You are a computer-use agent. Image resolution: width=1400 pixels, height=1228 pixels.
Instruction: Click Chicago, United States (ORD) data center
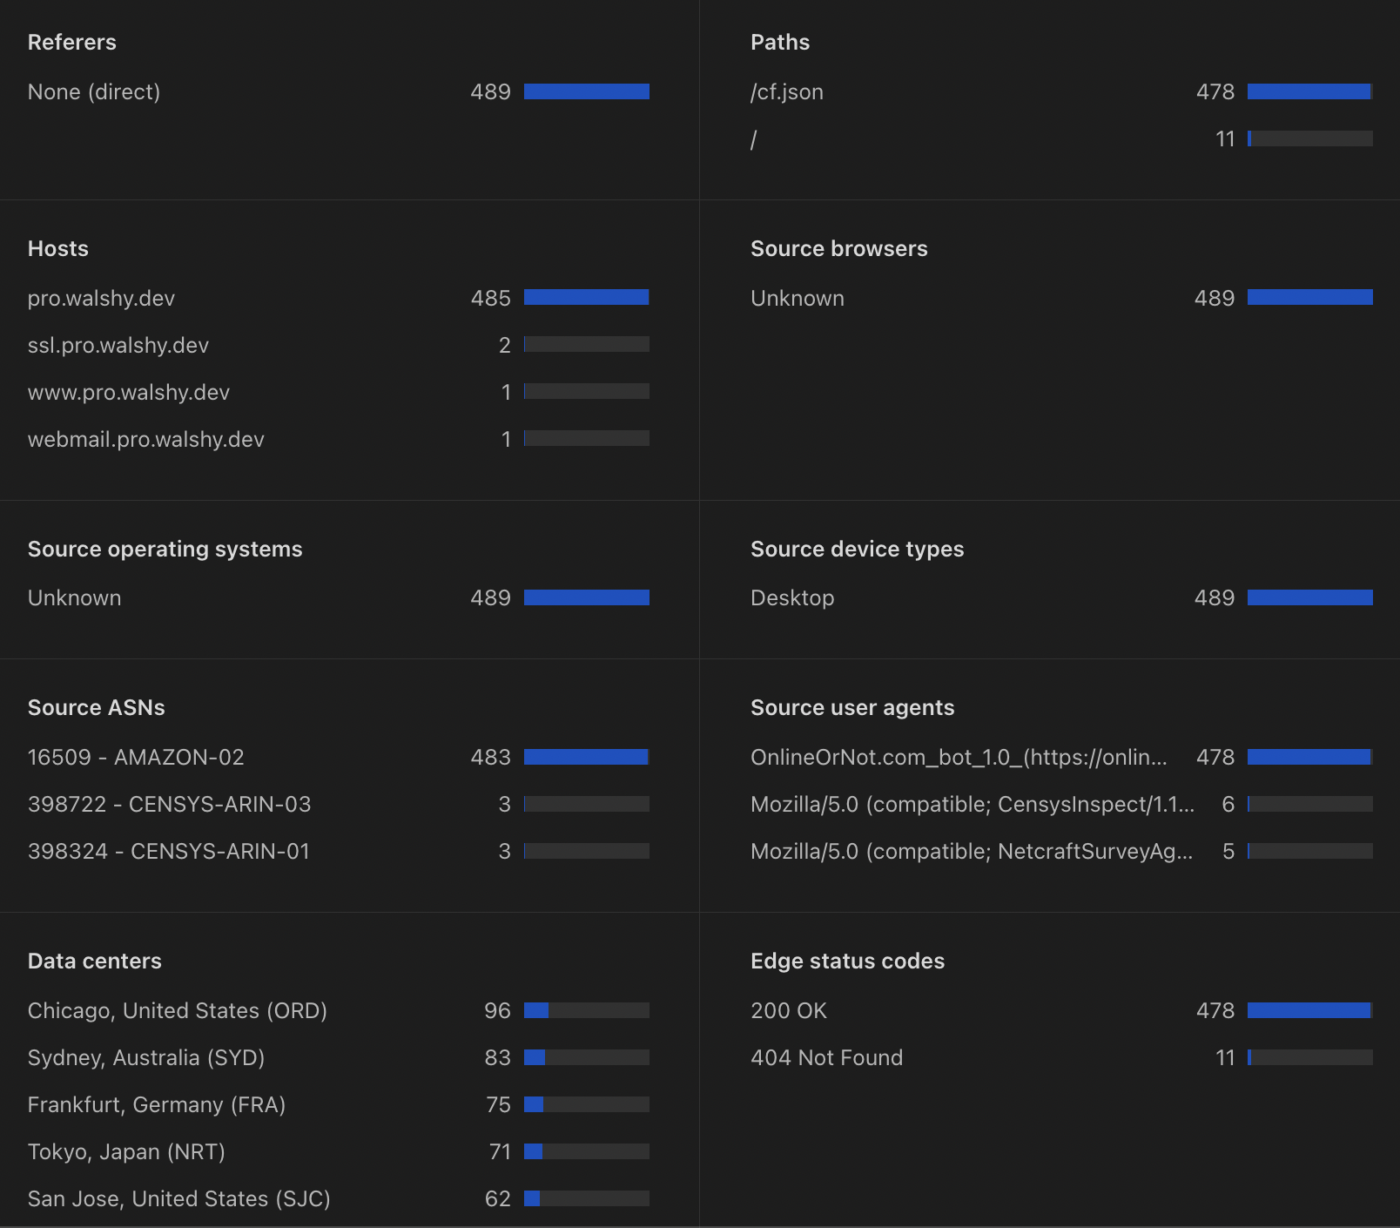tap(178, 1011)
